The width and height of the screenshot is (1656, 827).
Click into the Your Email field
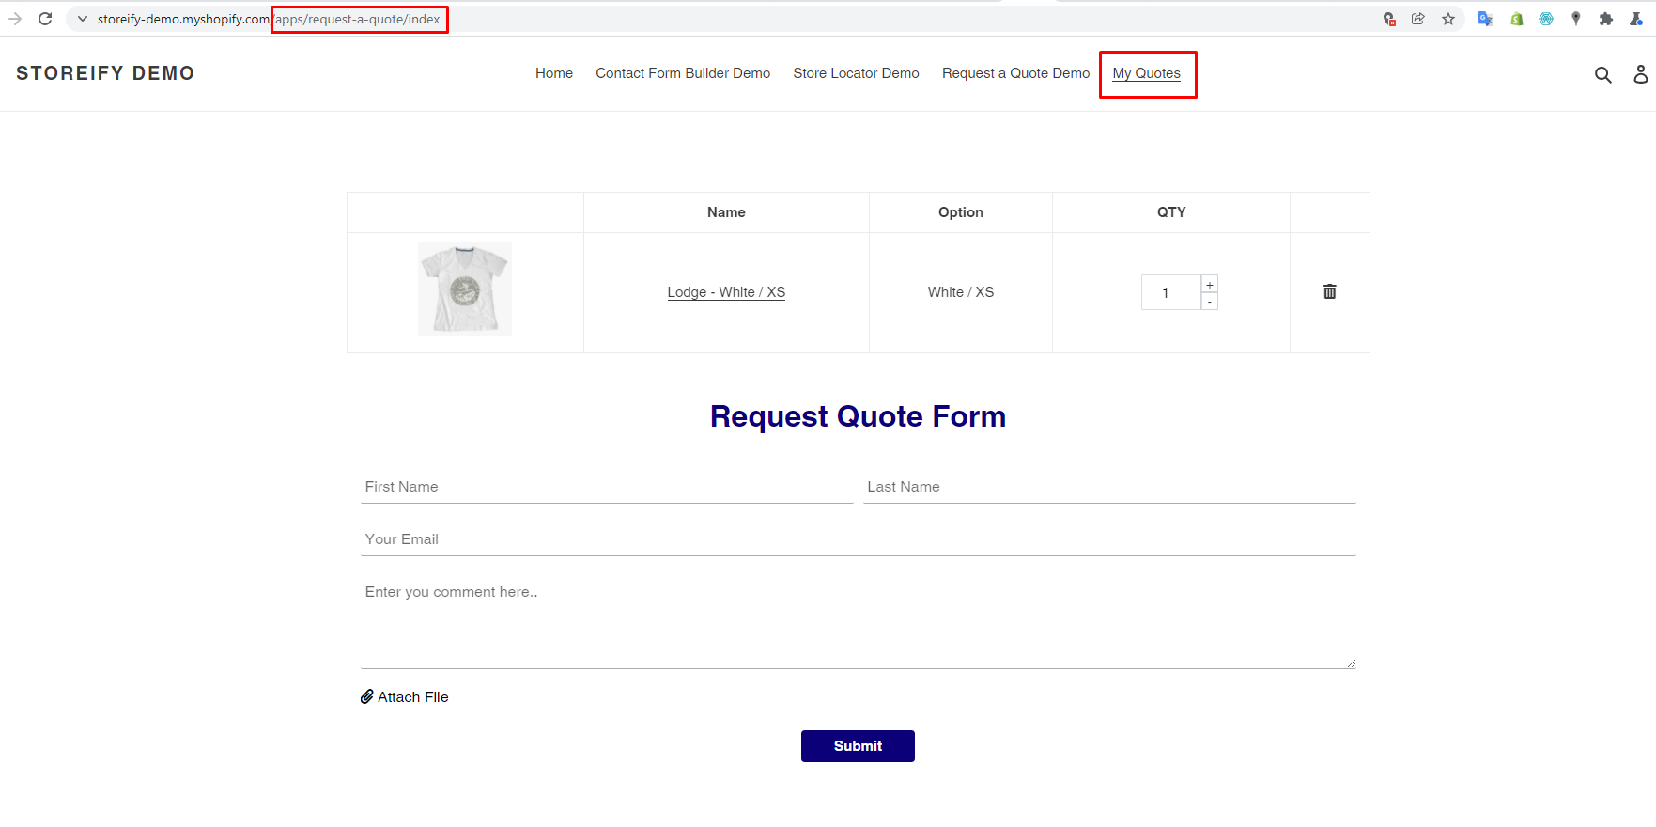click(858, 539)
